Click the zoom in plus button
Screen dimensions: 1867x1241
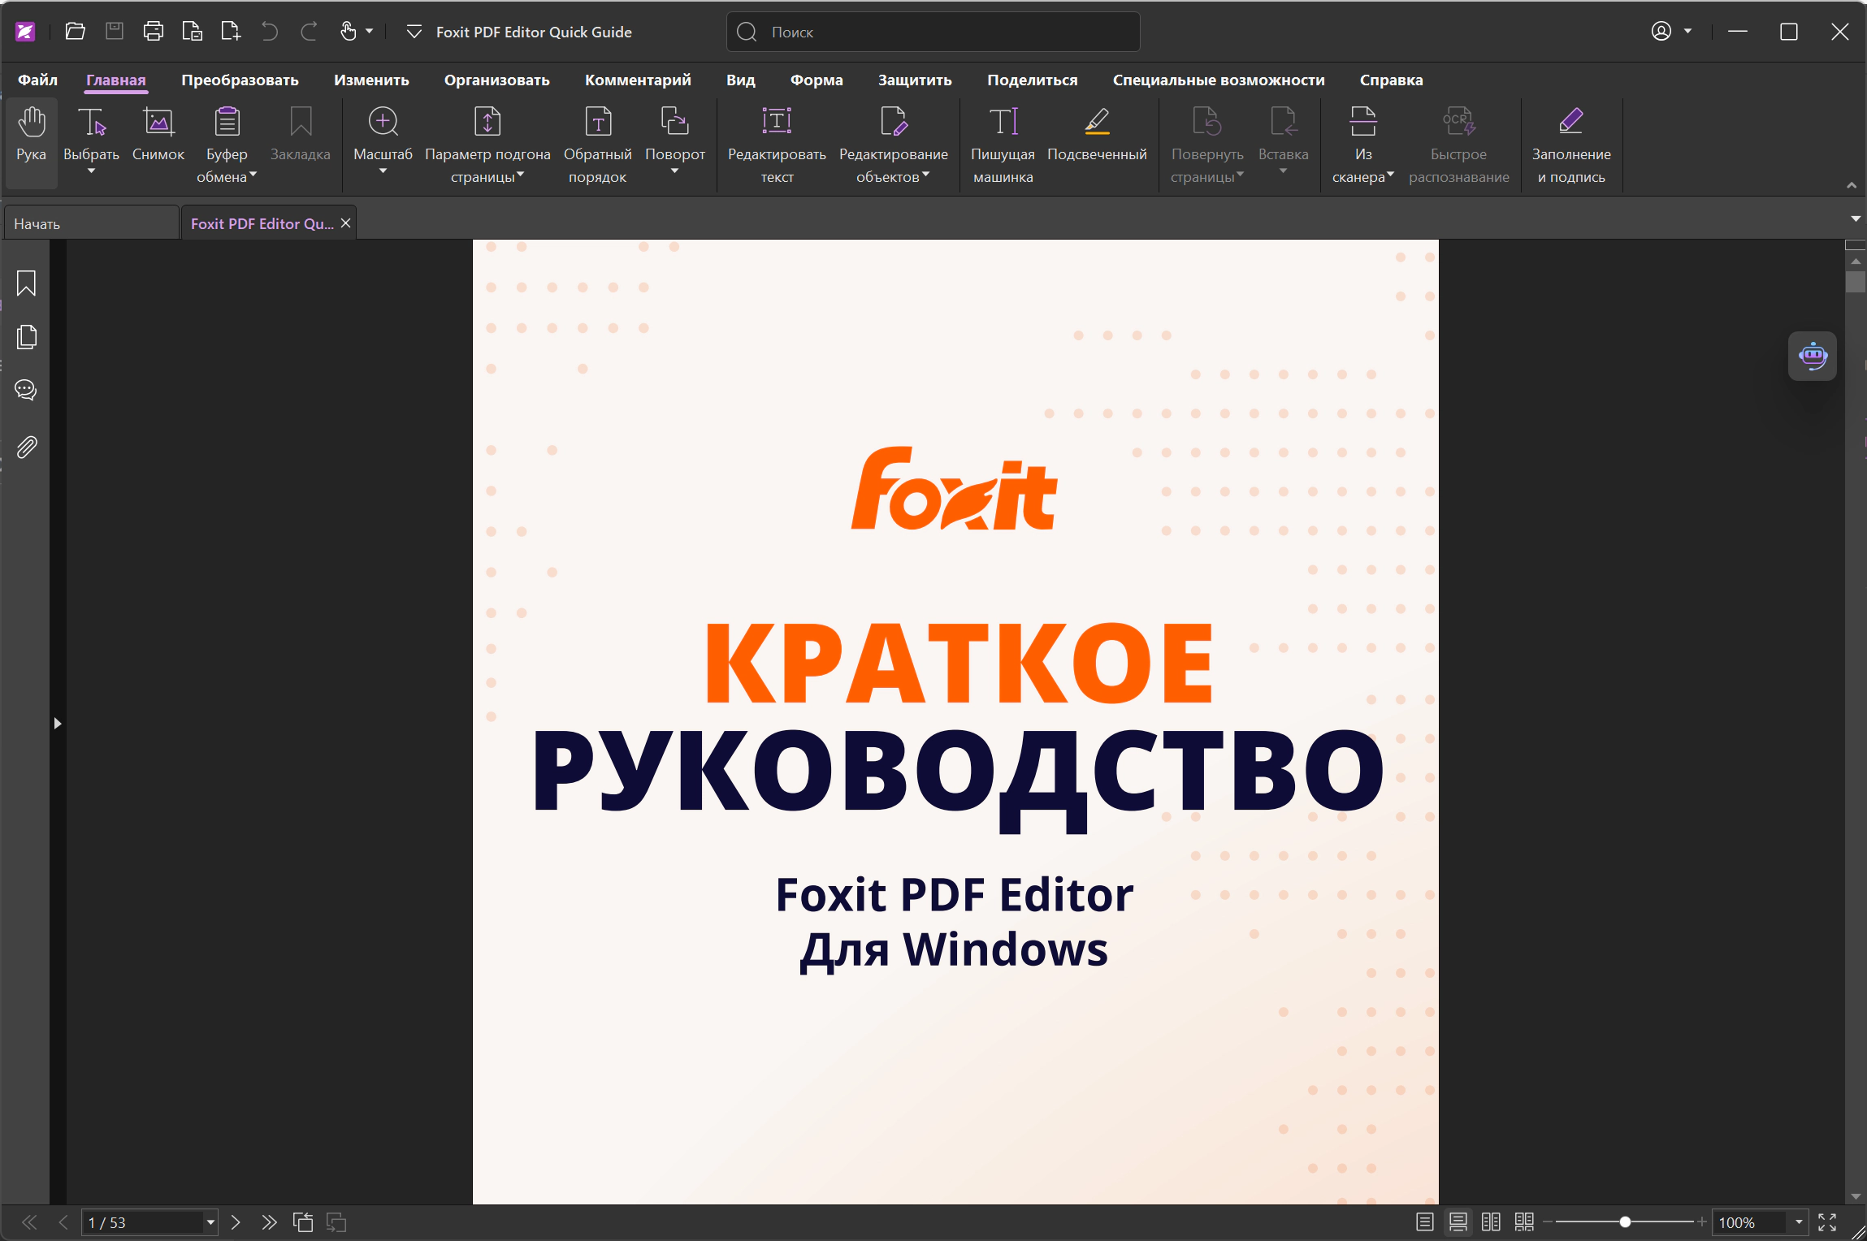1701,1222
